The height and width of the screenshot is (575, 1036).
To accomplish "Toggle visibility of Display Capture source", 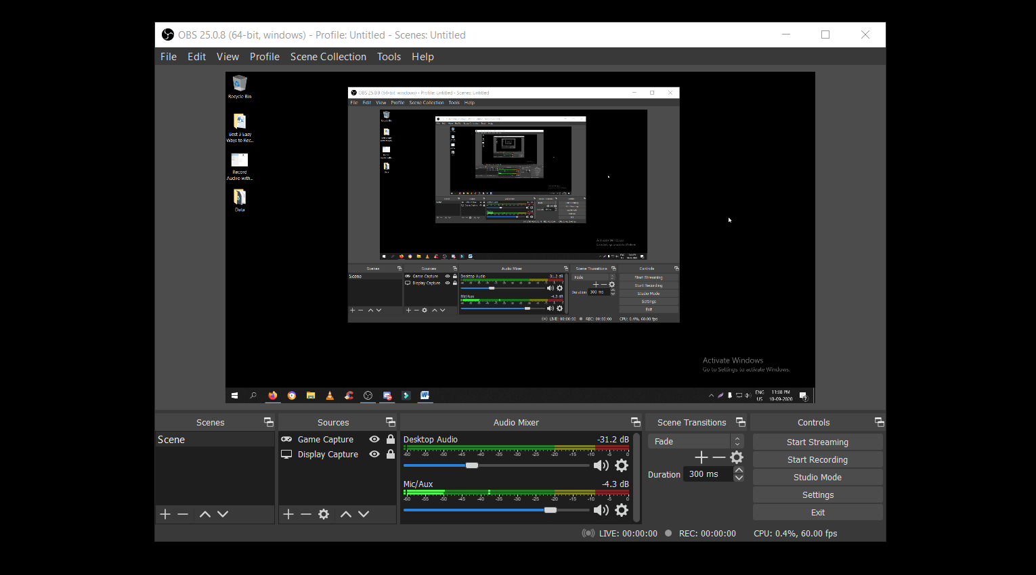I will click(x=374, y=455).
